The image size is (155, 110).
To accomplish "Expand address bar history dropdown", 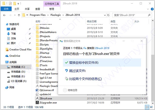I will 105,15.
